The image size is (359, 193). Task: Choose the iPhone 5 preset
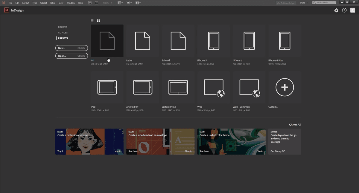(x=214, y=41)
